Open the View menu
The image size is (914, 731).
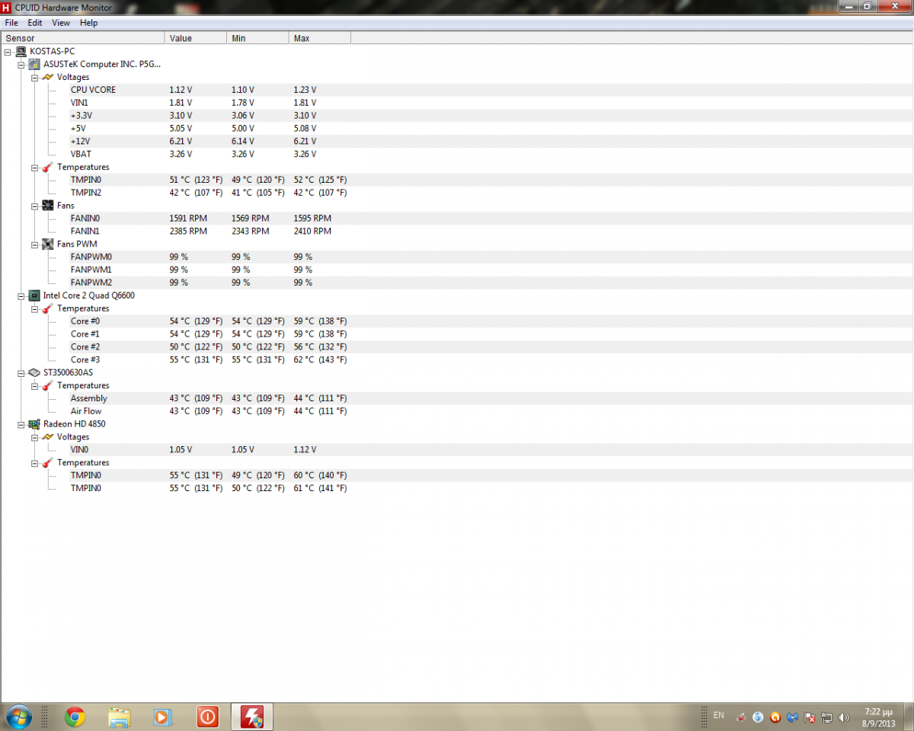click(61, 23)
